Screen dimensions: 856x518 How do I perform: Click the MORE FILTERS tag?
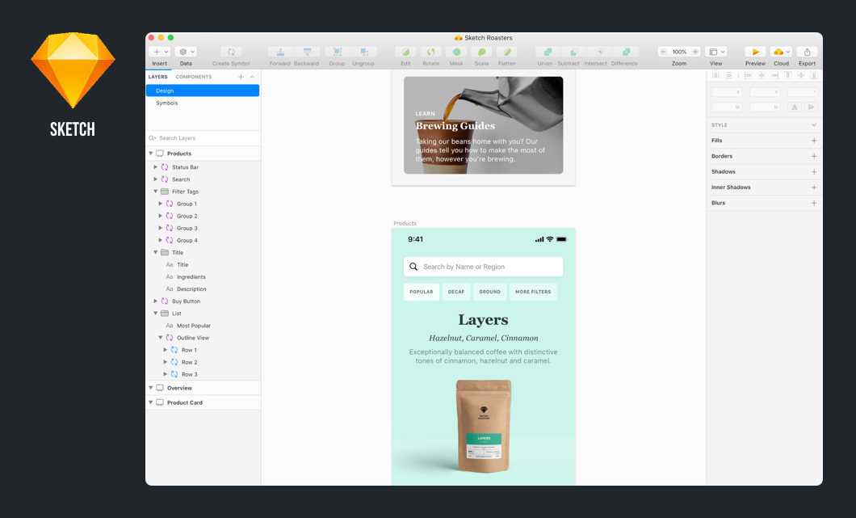(533, 292)
